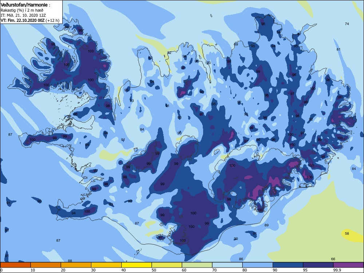Viewport: 364px width, 273px height.
Task: Pick the 95–99.9 indigo legend swatch
Action: click(318, 265)
